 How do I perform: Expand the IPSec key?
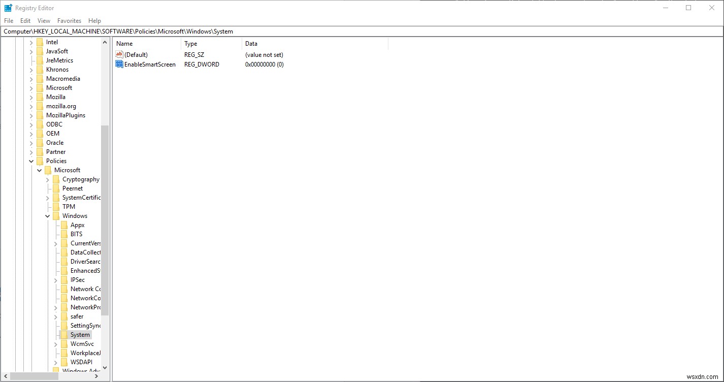55,279
